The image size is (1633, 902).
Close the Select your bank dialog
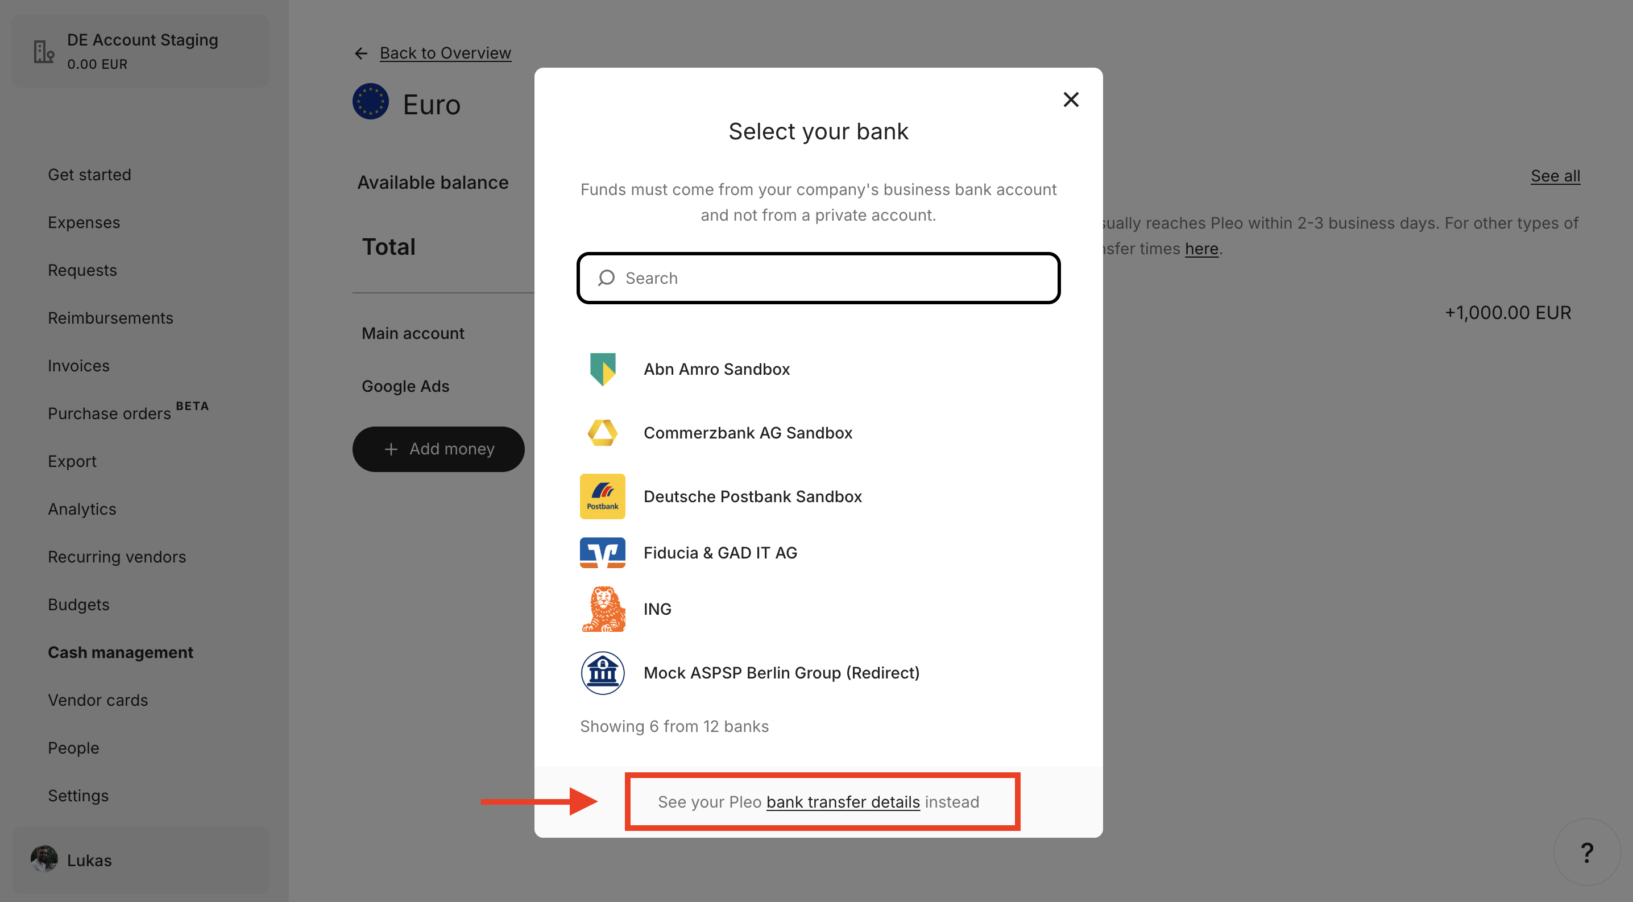click(x=1071, y=100)
